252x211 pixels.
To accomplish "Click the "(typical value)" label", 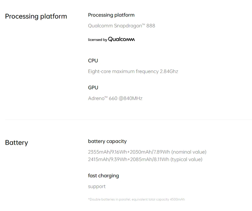I will (x=186, y=159).
